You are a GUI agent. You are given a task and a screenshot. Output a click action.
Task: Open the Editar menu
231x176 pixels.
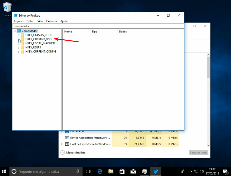pos(30,21)
